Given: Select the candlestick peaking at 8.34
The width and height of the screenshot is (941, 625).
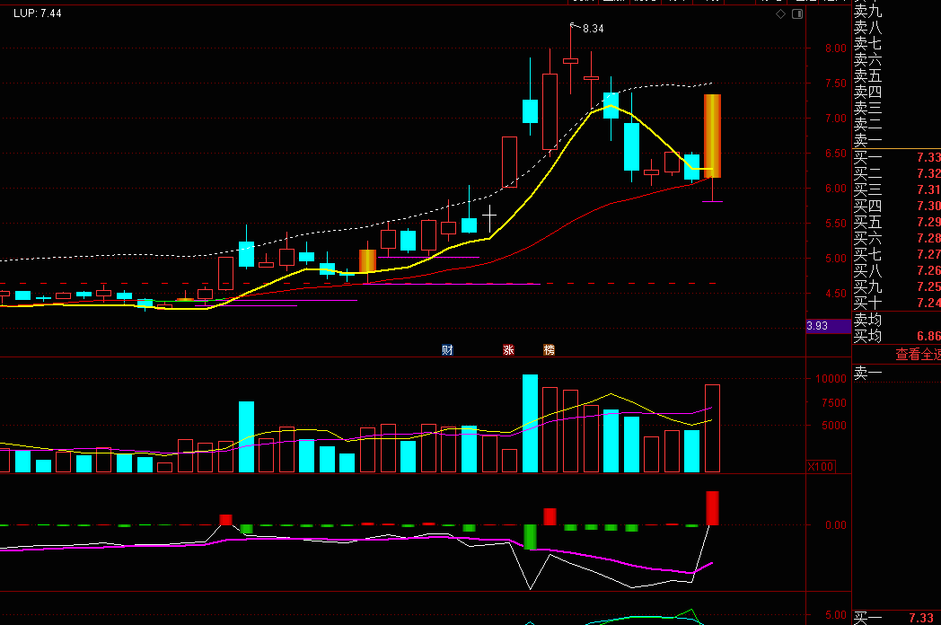Looking at the screenshot, I should point(571,60).
